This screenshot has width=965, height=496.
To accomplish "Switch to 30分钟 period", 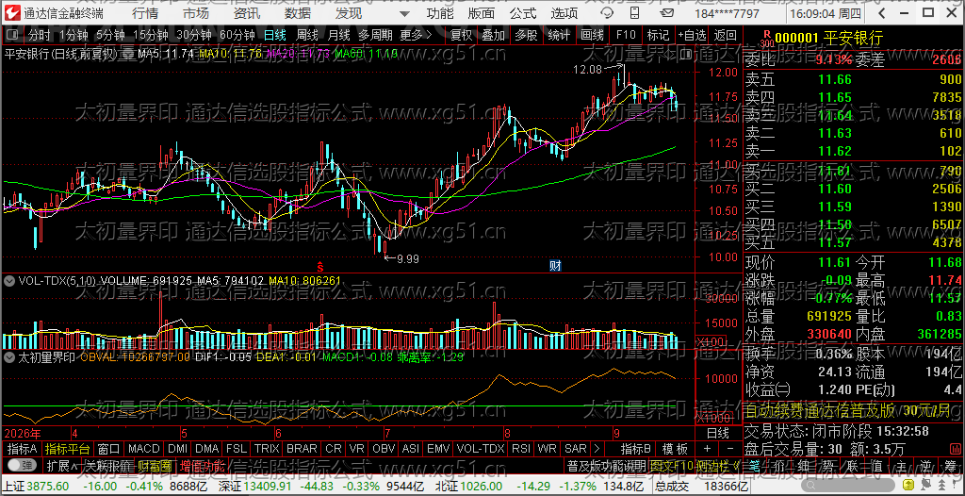I will point(194,36).
